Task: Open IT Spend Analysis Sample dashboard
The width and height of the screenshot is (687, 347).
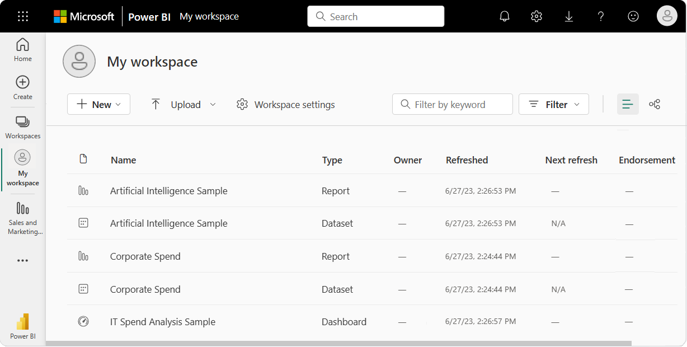Action: (x=163, y=322)
